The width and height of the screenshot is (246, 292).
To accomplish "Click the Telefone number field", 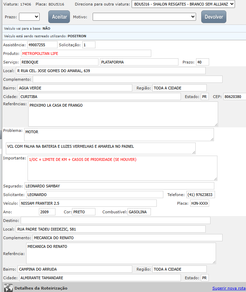I will [201, 195].
